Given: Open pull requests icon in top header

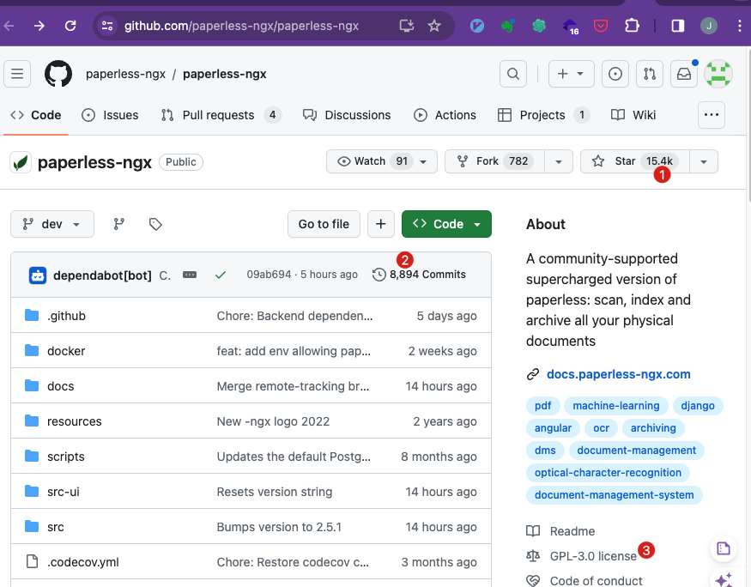Looking at the screenshot, I should click(x=650, y=74).
